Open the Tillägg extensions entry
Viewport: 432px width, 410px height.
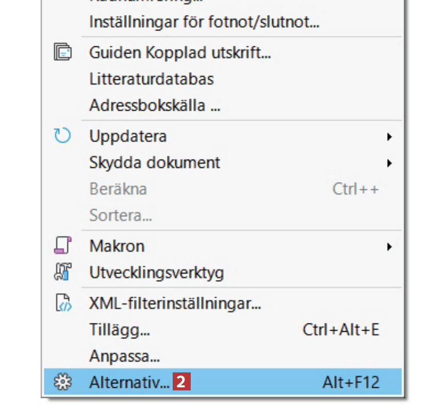pos(120,329)
